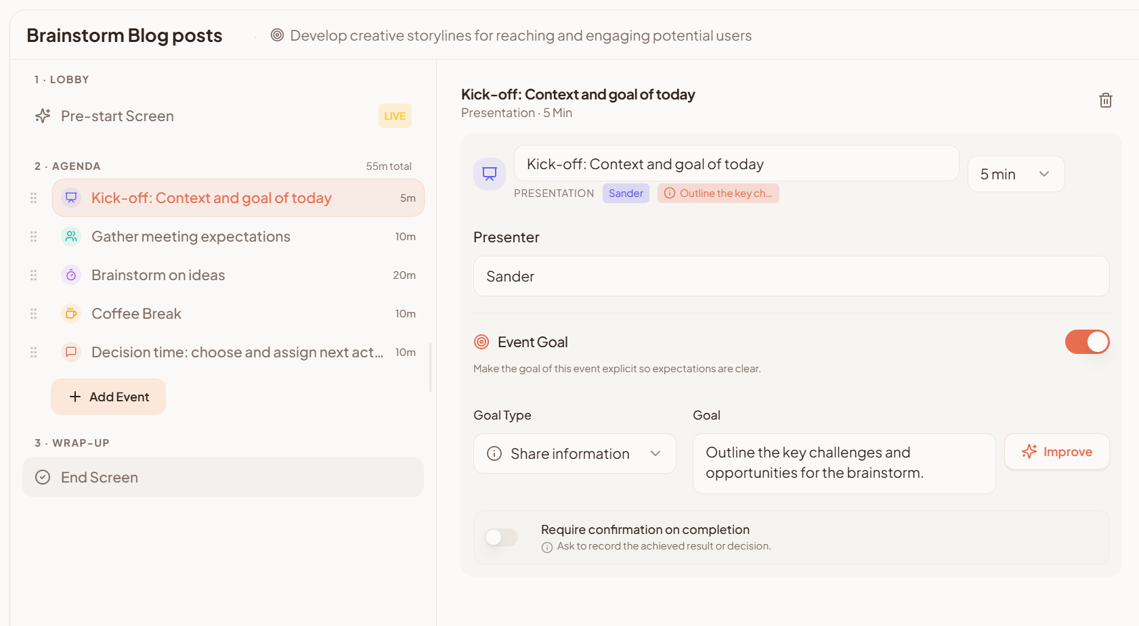Viewport: 1139px width, 626px height.
Task: Click the chat bubble icon on Decision time event
Action: pos(70,352)
